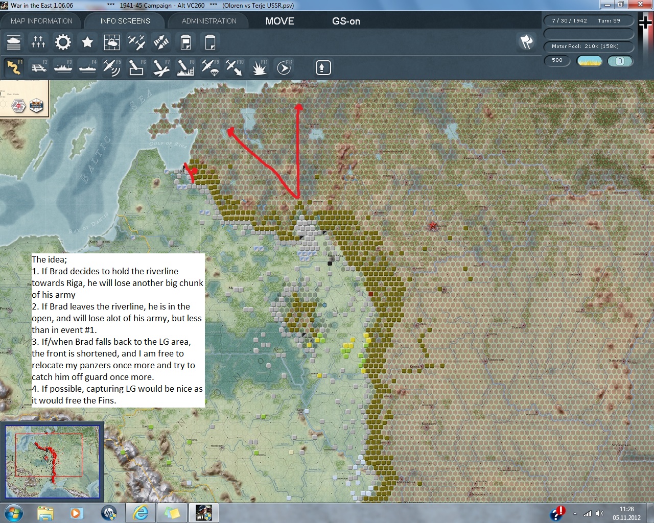
Task: Open the Action Center flag alert
Action: pos(558,513)
